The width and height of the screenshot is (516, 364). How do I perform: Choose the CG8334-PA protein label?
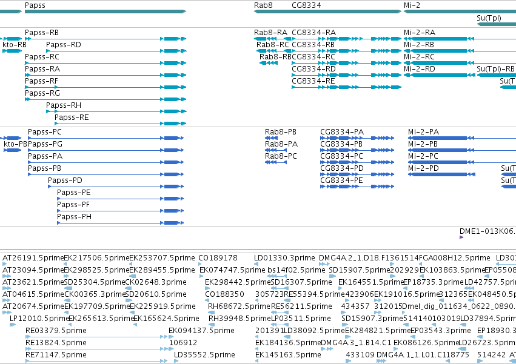pyautogui.click(x=342, y=132)
